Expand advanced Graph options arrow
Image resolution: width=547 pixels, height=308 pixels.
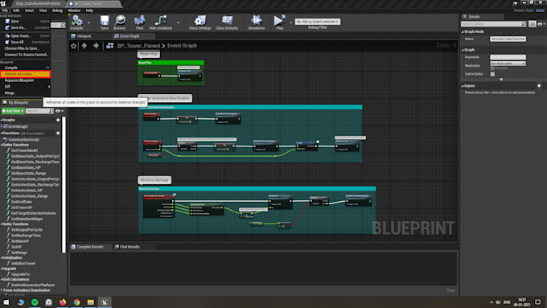(x=501, y=80)
